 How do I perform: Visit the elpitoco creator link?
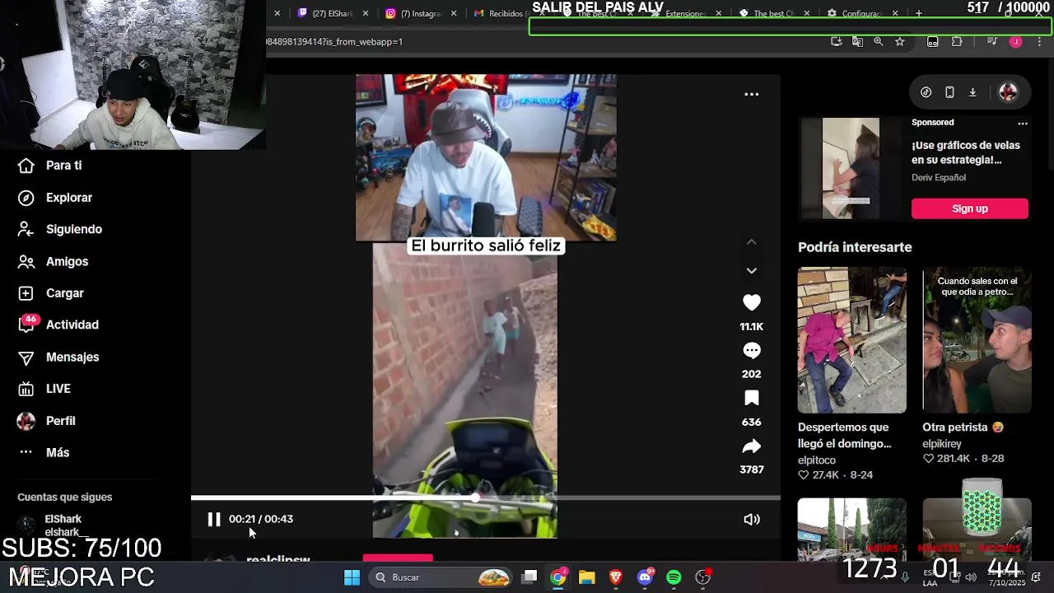tap(817, 460)
